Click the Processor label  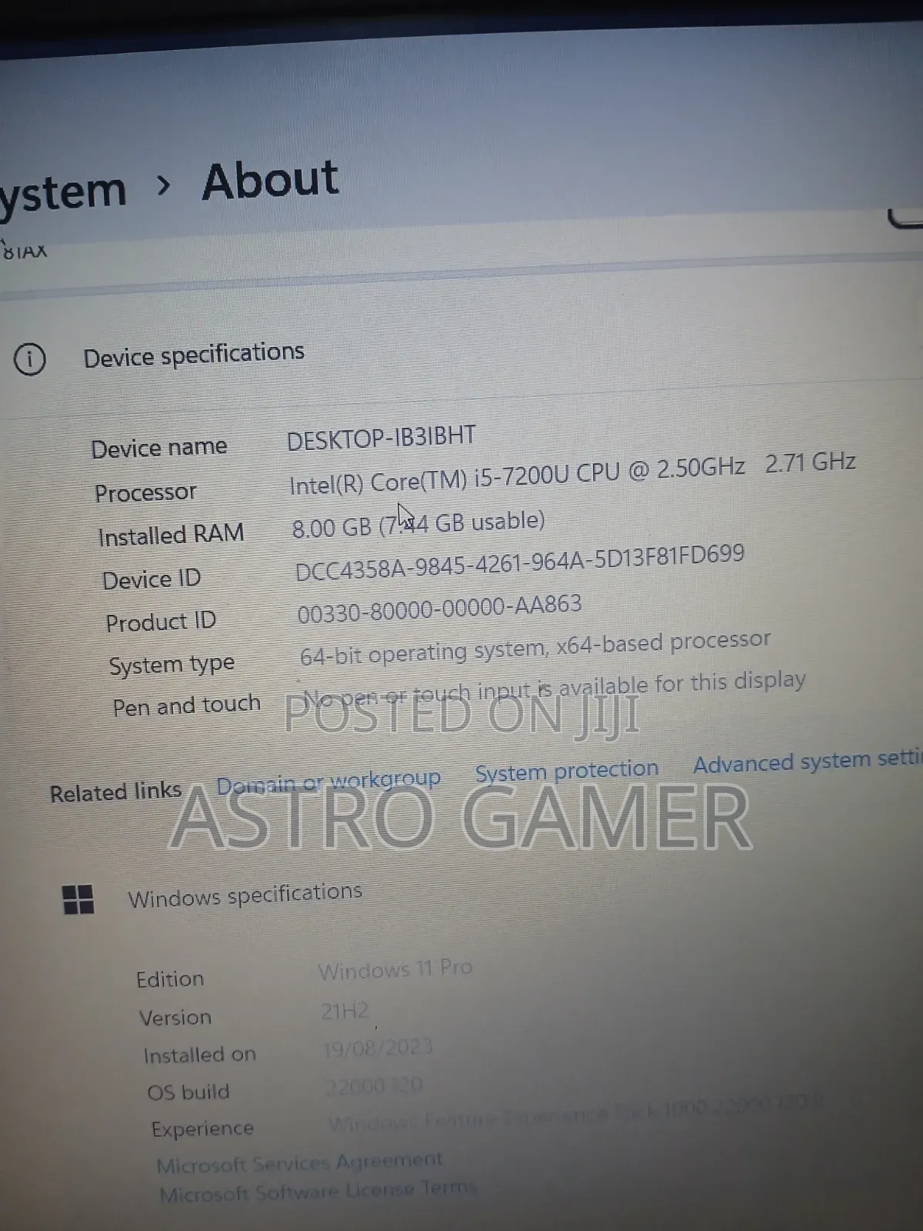pyautogui.click(x=145, y=492)
